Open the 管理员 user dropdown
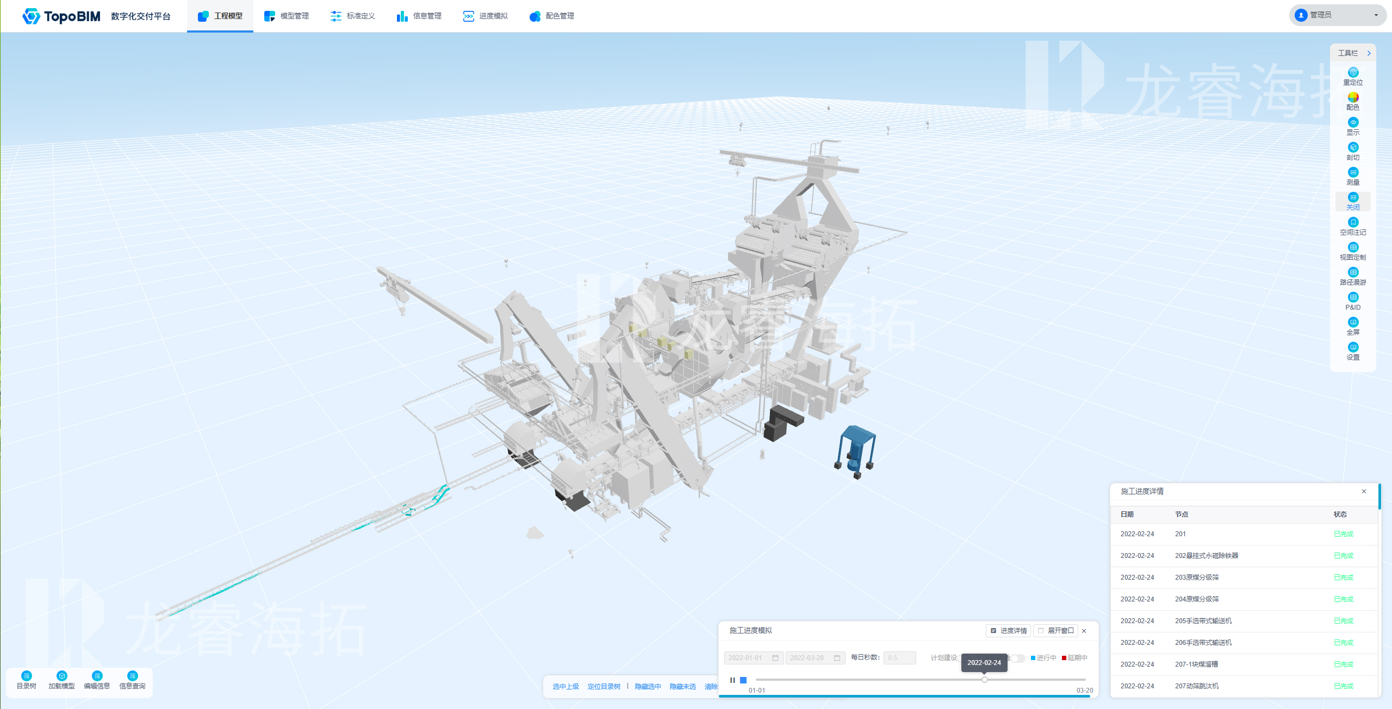This screenshot has height=709, width=1392. click(x=1337, y=15)
